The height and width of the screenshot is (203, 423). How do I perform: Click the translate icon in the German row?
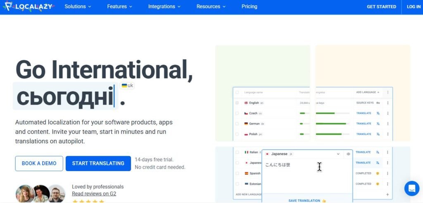(378, 124)
